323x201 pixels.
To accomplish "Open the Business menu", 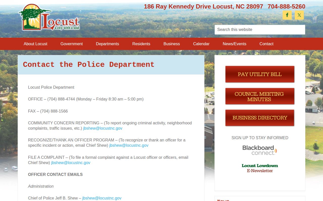I will coord(172,44).
